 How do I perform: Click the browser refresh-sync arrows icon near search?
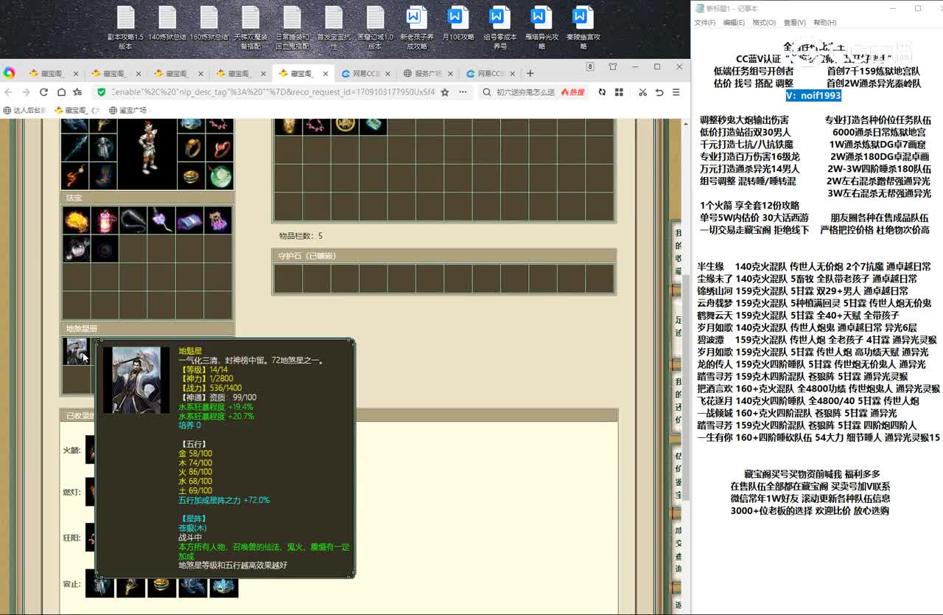pos(602,92)
